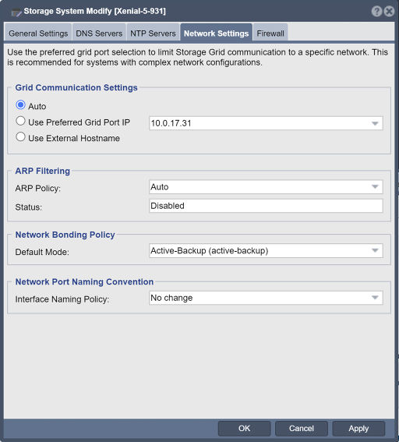
Task: Expand the Interface Naming Policy dropdown
Action: [375, 298]
